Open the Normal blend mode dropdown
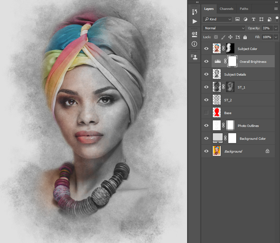This screenshot has height=243, width=280. [224, 28]
